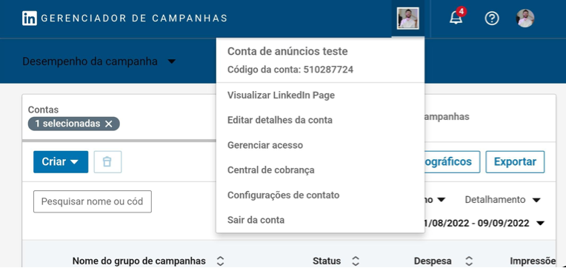Click the LinkedIn logo icon
This screenshot has height=268, width=566.
click(x=29, y=18)
